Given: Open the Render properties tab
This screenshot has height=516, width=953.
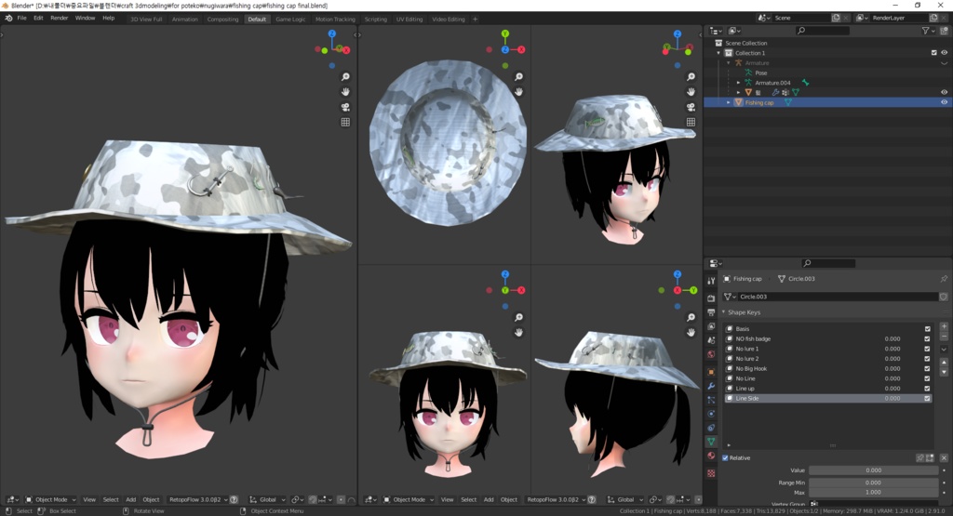Looking at the screenshot, I should [x=711, y=298].
